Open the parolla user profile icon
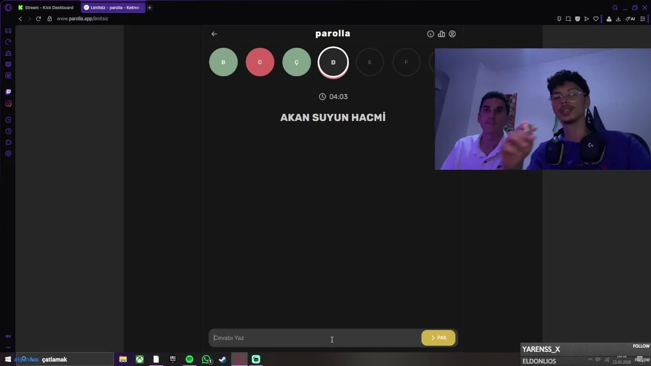Viewport: 651px width, 366px height. click(x=452, y=34)
